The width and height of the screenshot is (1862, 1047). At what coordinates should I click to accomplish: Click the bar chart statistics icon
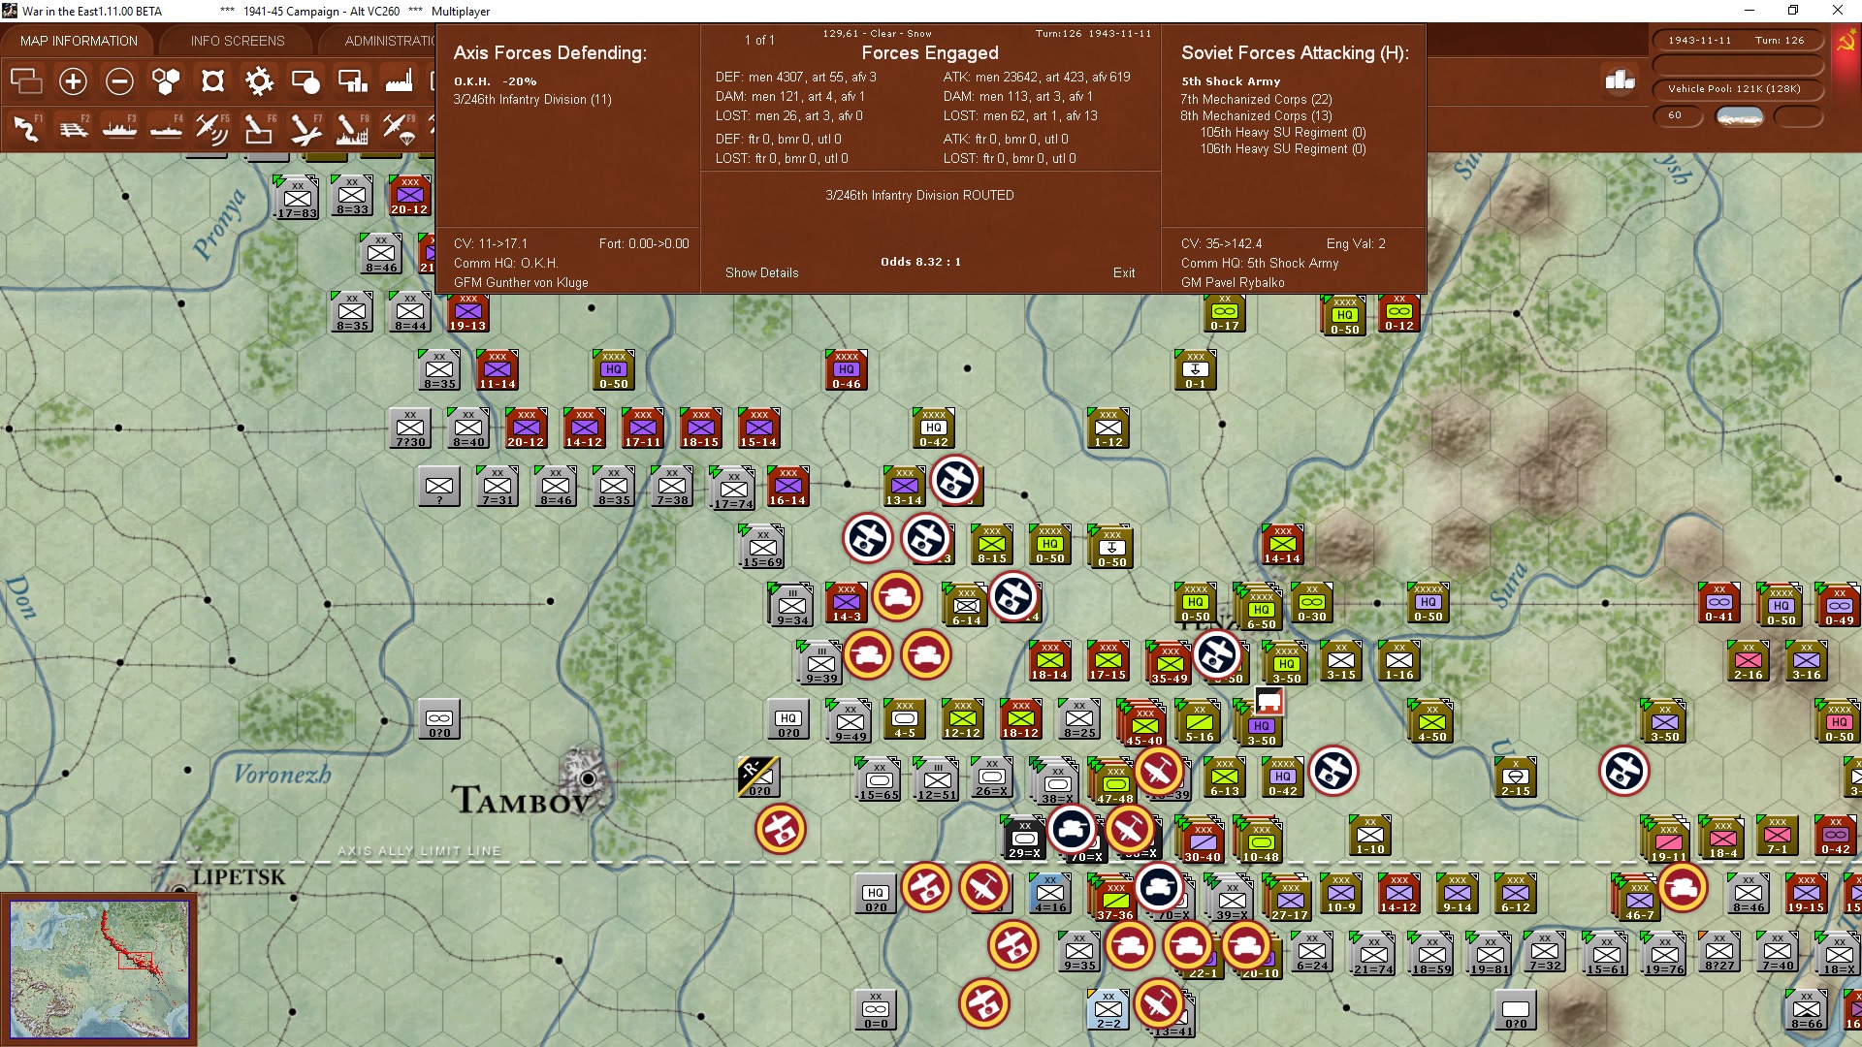tap(1620, 80)
